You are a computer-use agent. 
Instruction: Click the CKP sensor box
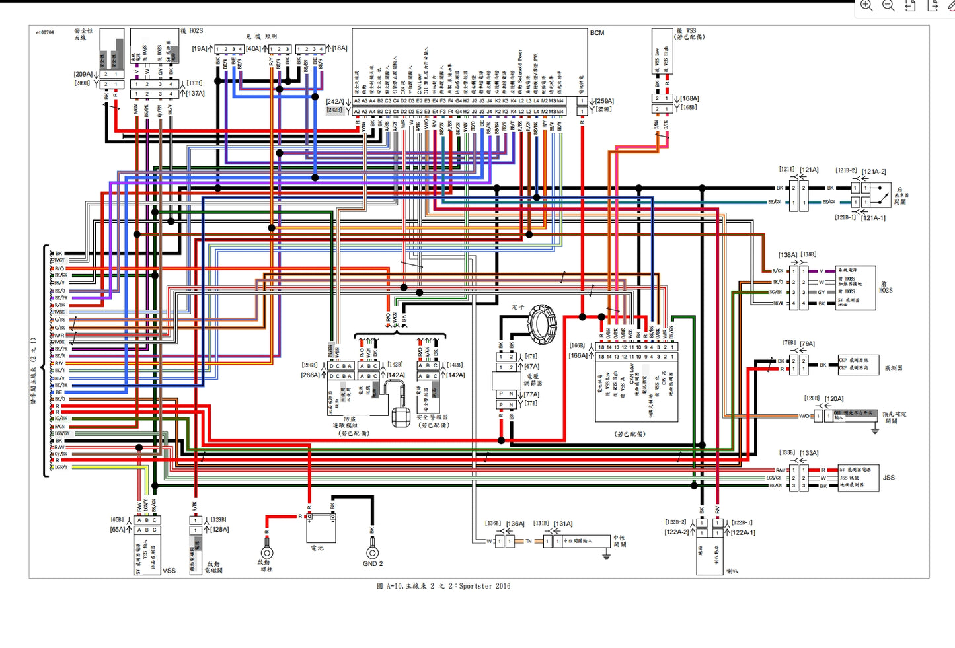858,365
